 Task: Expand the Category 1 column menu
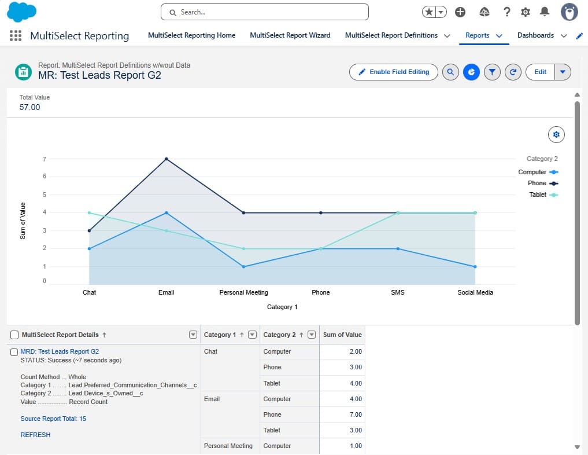pyautogui.click(x=253, y=334)
